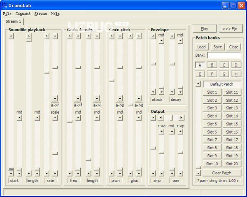Click the Grain pitch slider thumb

click(x=112, y=81)
